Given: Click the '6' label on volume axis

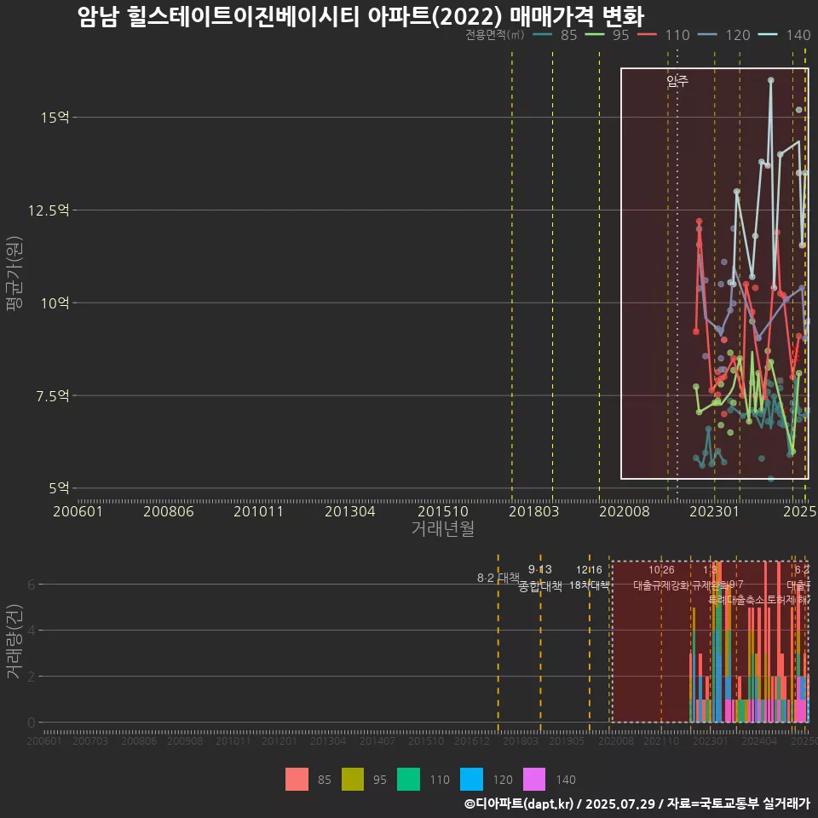Looking at the screenshot, I should pyautogui.click(x=32, y=585).
